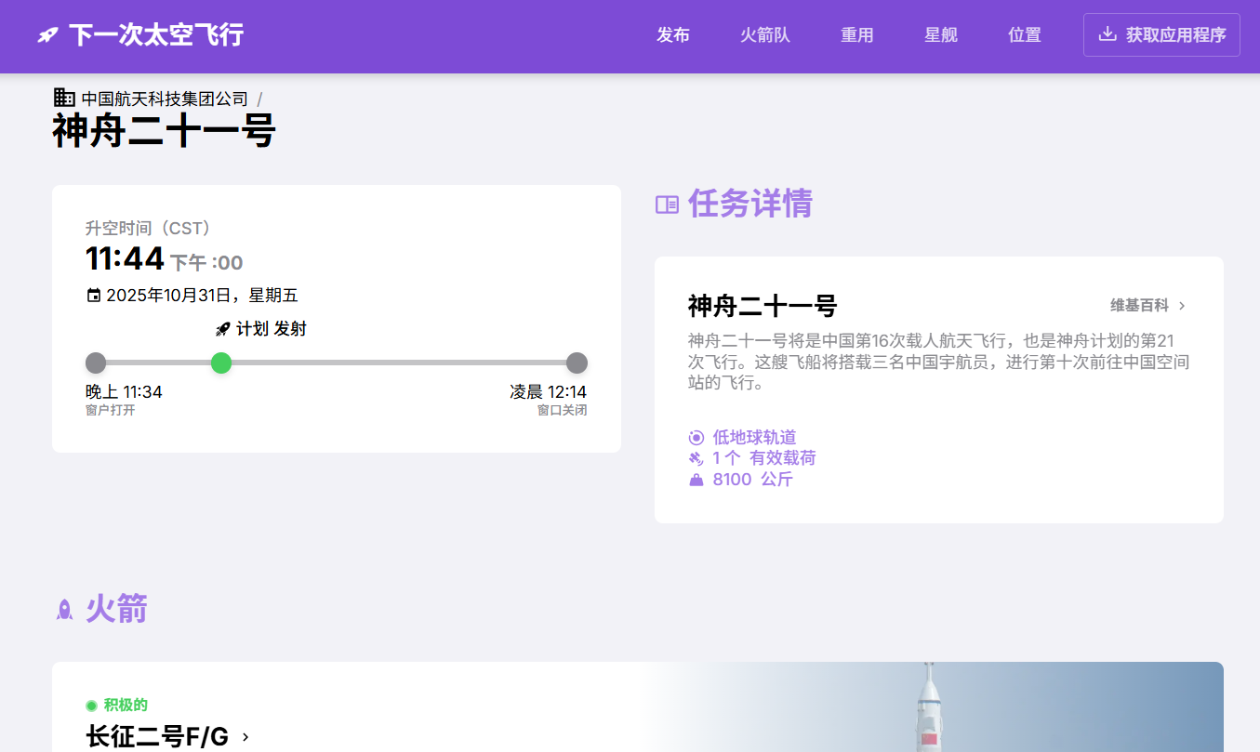Click the download icon beside 获取应用程序
The width and height of the screenshot is (1260, 752).
click(x=1107, y=34)
